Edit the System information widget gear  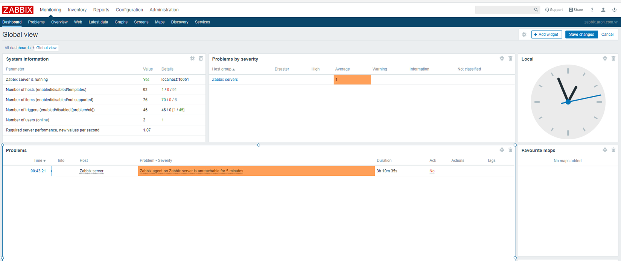tap(192, 59)
